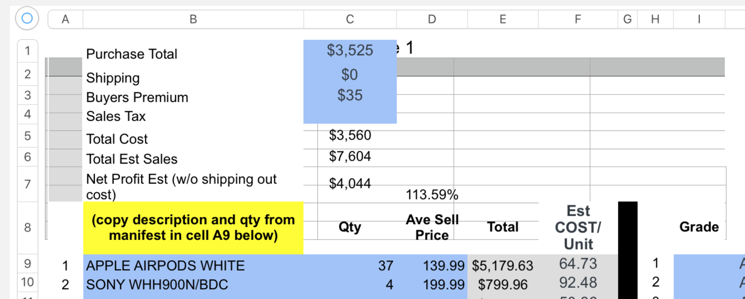The width and height of the screenshot is (745, 299).
Task: Click the table select-all circle handle
Action: [x=27, y=18]
